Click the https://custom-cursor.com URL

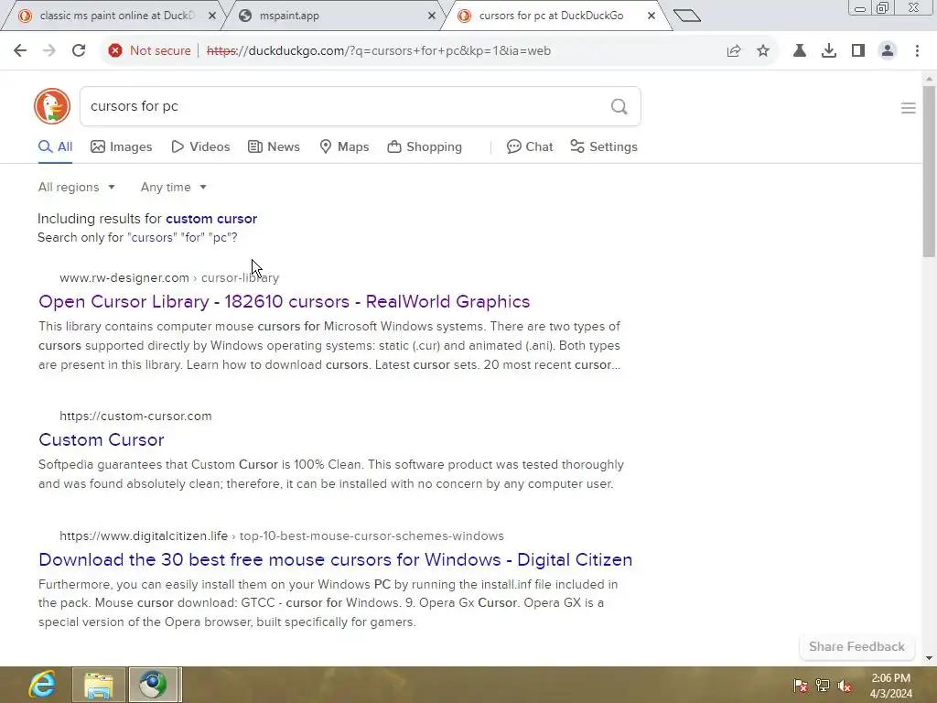coord(135,416)
